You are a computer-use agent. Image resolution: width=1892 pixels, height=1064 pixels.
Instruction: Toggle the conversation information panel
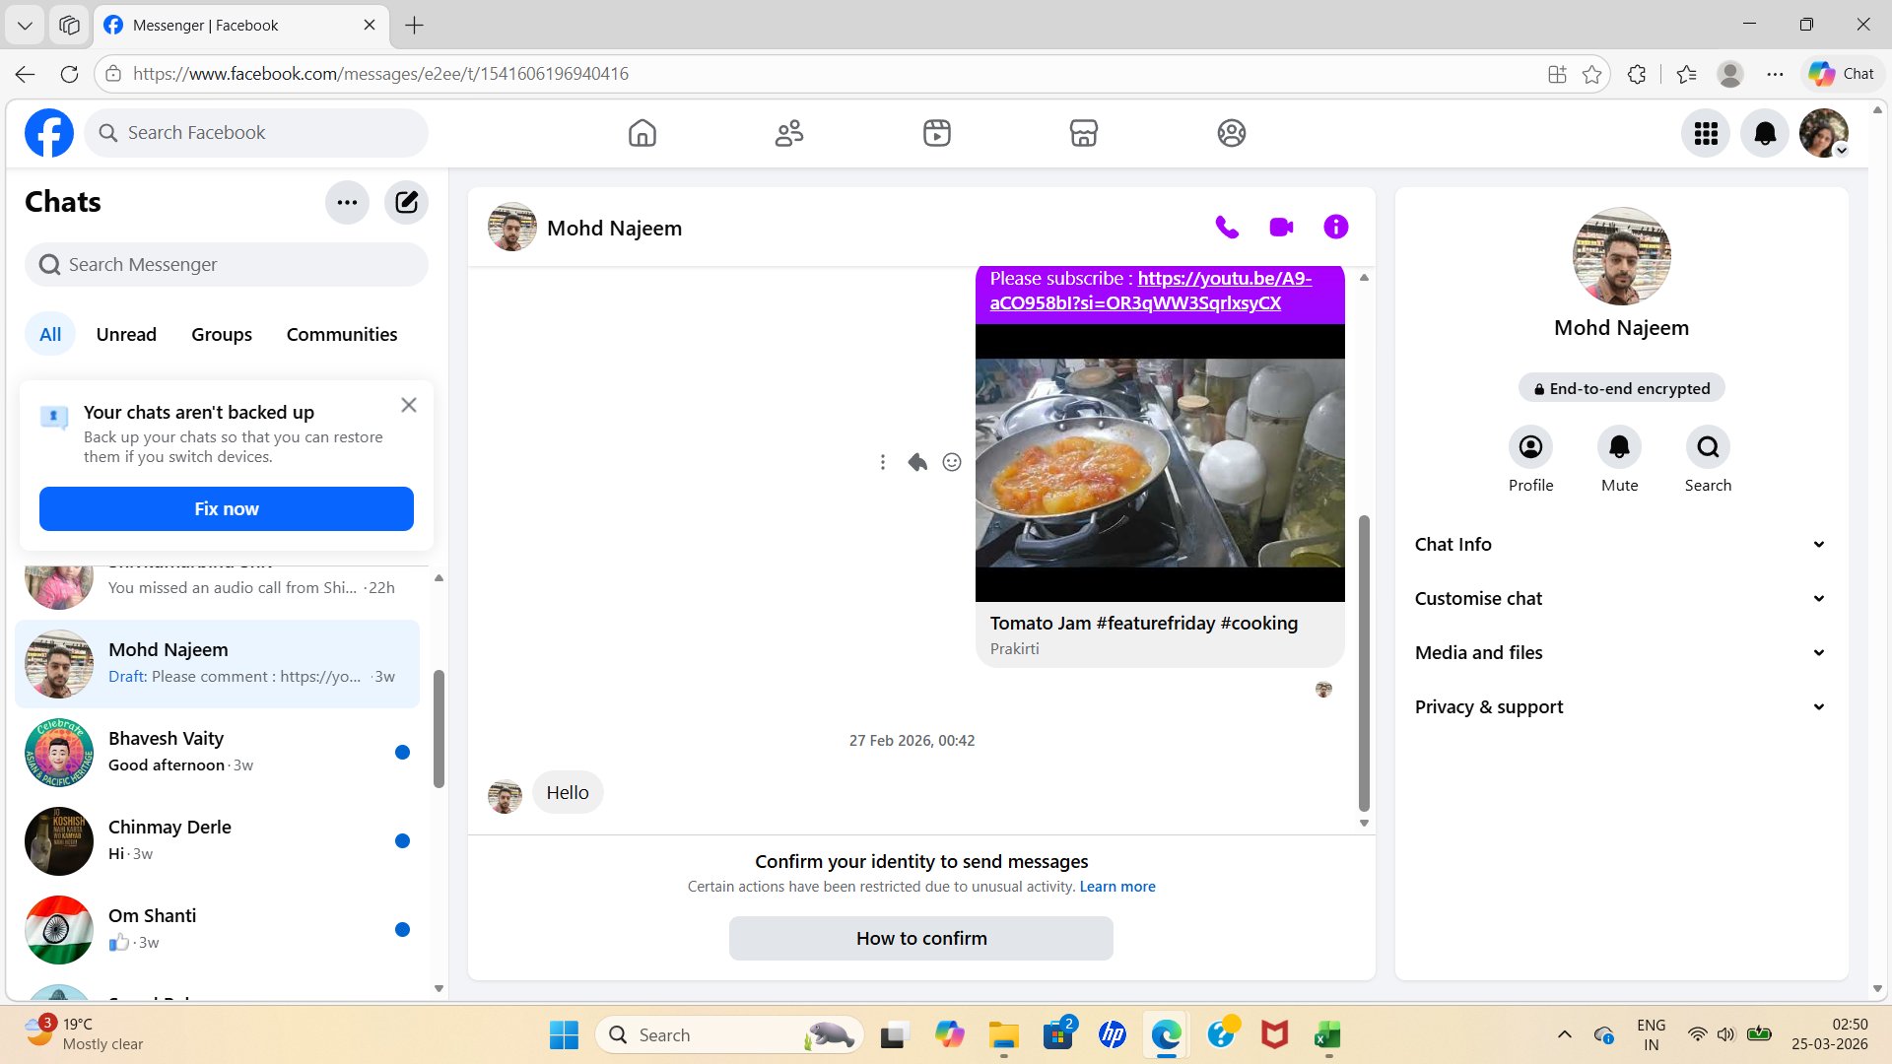(1335, 228)
